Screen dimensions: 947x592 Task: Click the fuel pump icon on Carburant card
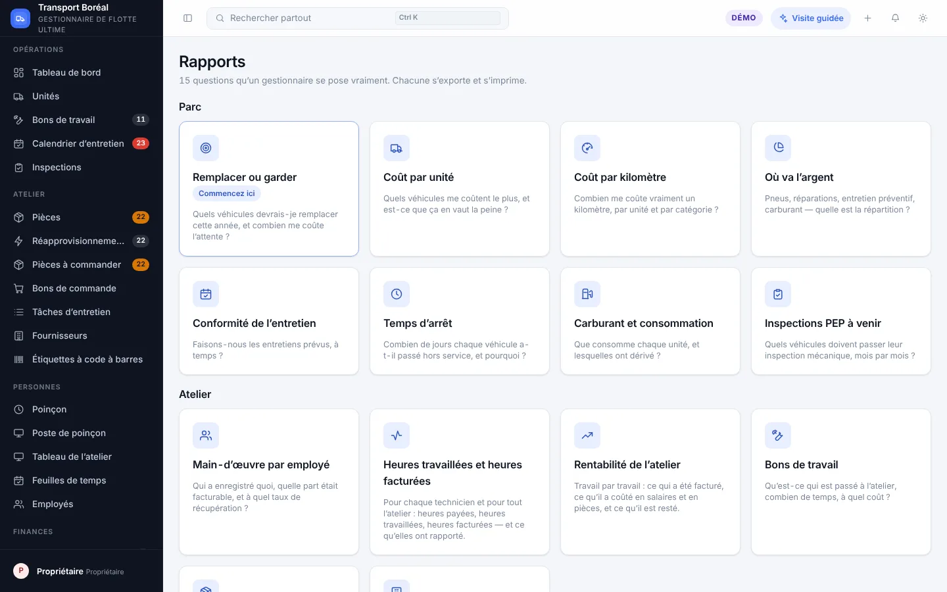(587, 294)
